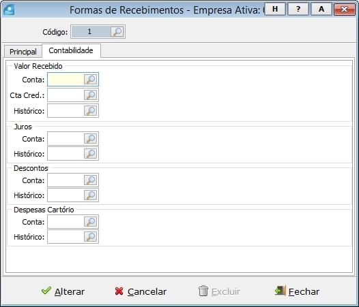Open Juros Histórico lookup magnifier
The height and width of the screenshot is (307, 359).
pos(91,154)
